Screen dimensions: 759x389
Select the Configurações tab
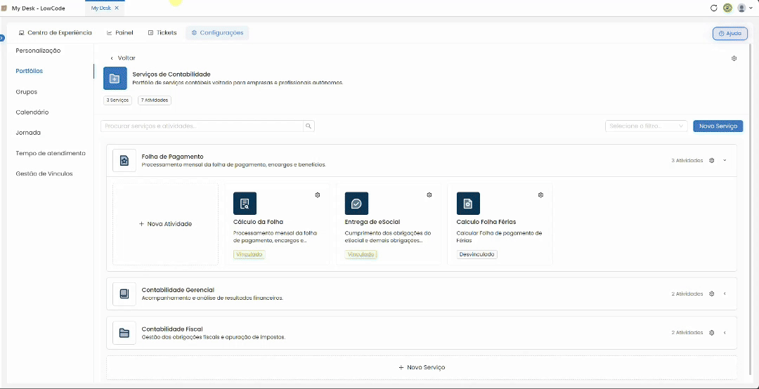point(217,33)
